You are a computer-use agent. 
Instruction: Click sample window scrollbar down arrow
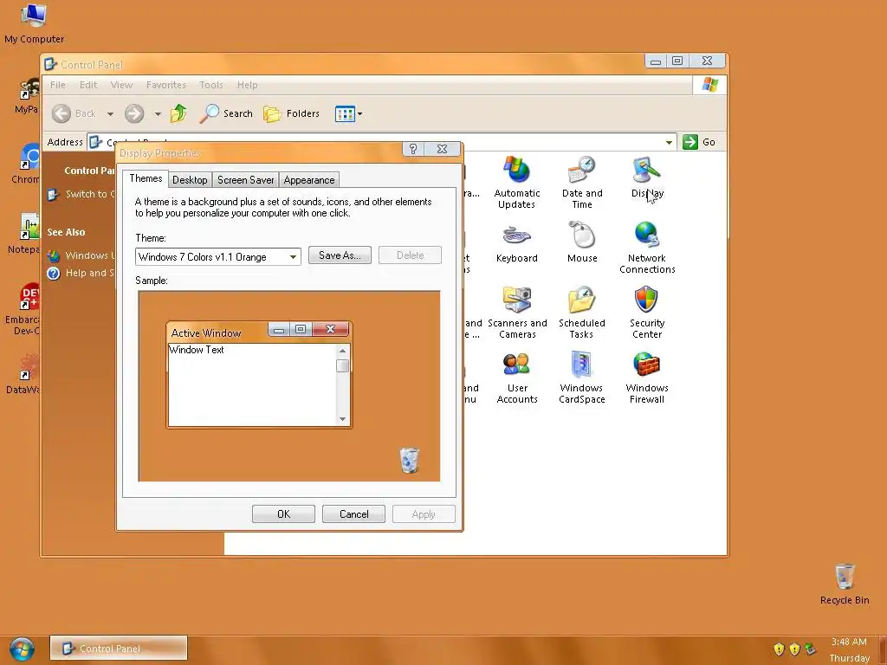342,419
